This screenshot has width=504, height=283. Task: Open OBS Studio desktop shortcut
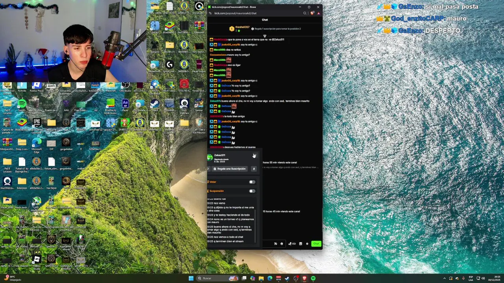tap(125, 87)
